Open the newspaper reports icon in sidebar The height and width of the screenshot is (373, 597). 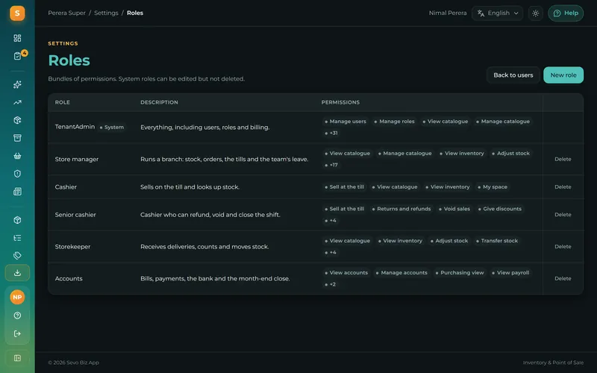click(x=17, y=192)
